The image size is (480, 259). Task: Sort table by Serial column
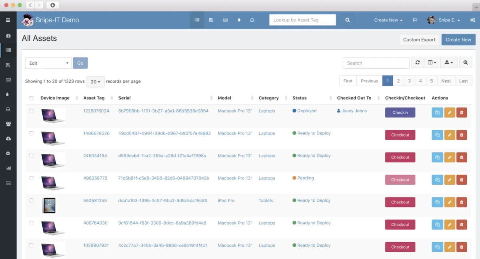tap(124, 98)
